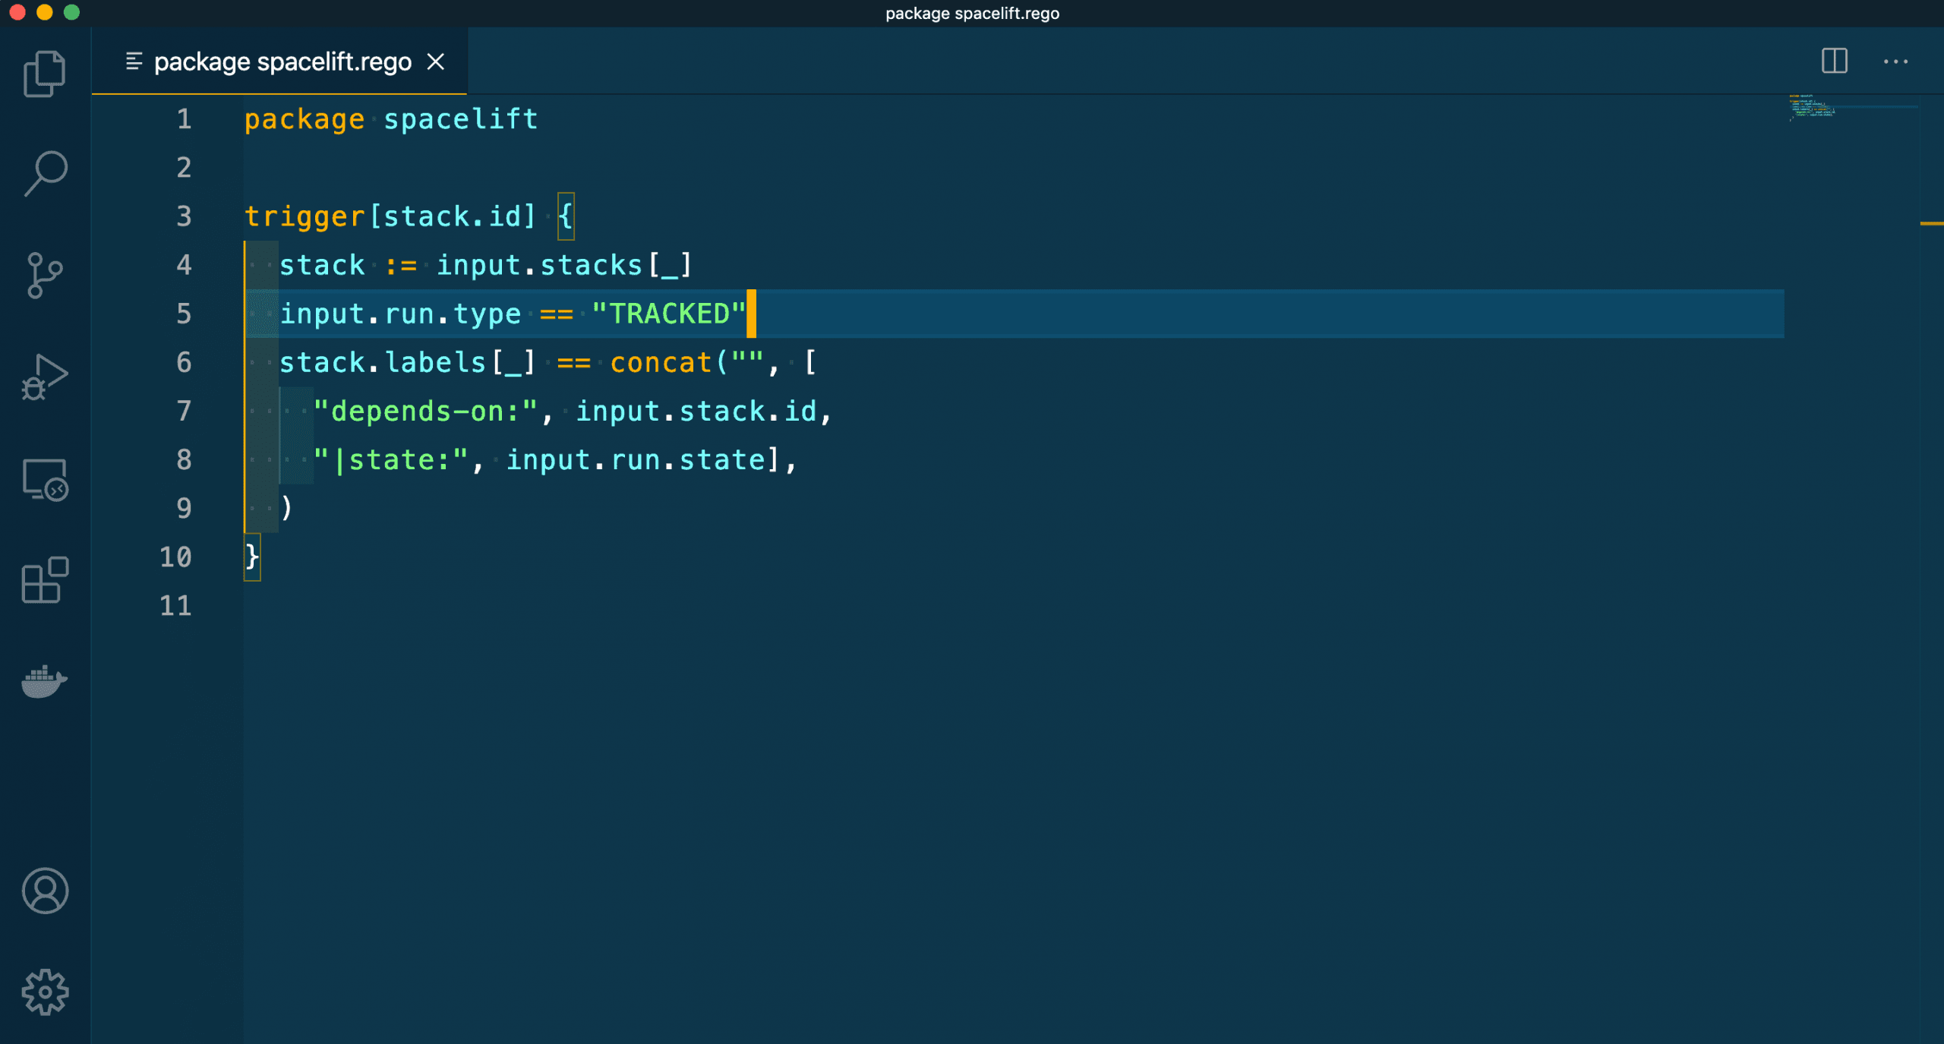Click the closing parenthesis on line 9
This screenshot has width=1944, height=1044.
(286, 508)
